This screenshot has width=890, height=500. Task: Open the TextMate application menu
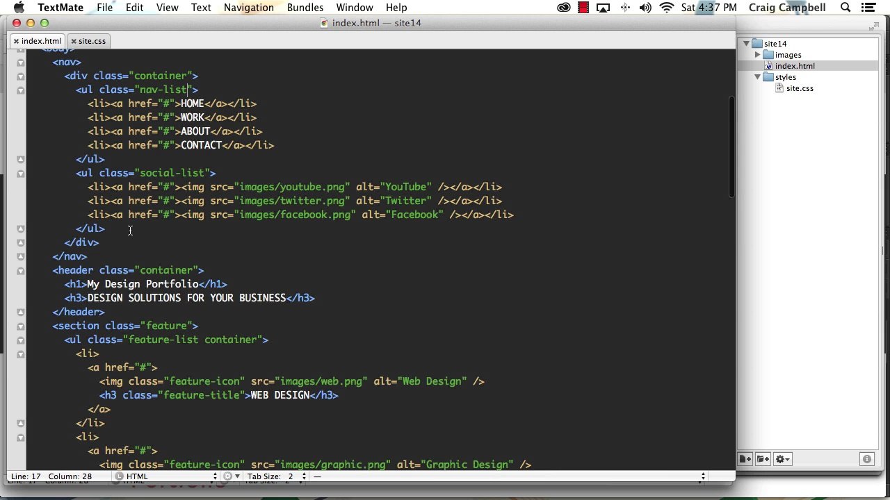point(60,8)
